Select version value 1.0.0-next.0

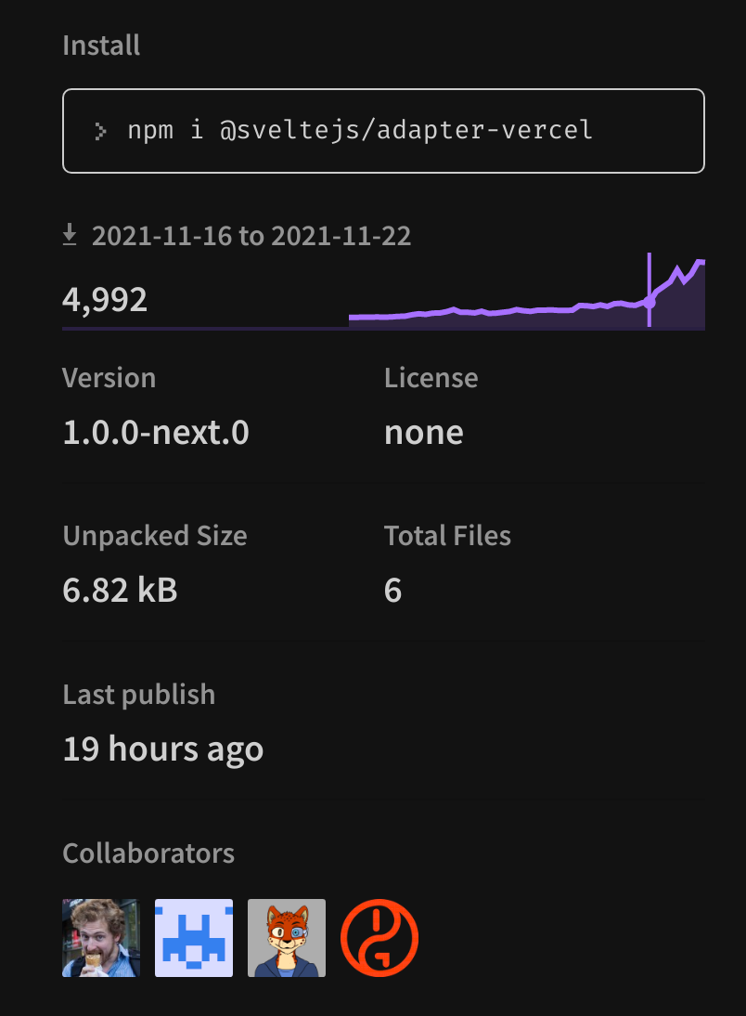(x=156, y=432)
